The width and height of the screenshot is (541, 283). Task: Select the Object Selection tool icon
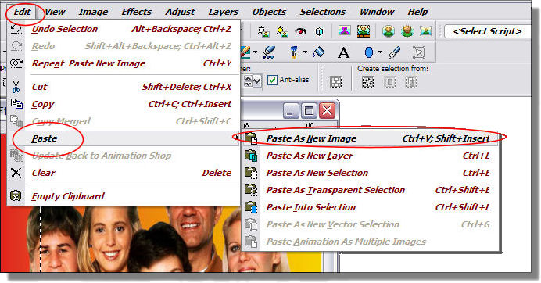point(418,52)
